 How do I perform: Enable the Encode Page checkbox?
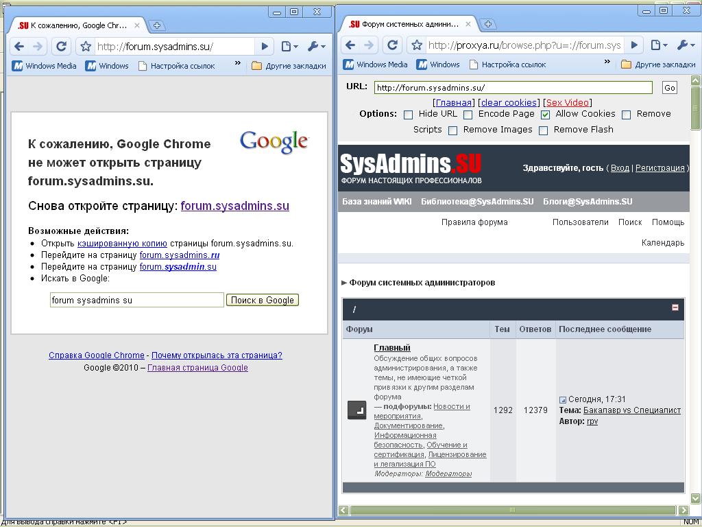(468, 115)
